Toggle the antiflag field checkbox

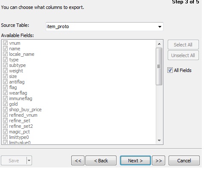point(5,82)
